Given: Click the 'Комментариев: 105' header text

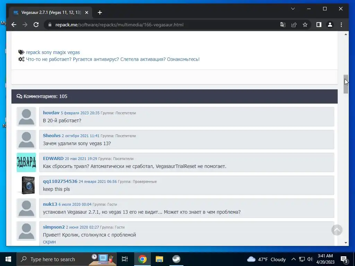Looking at the screenshot, I should click(x=45, y=96).
